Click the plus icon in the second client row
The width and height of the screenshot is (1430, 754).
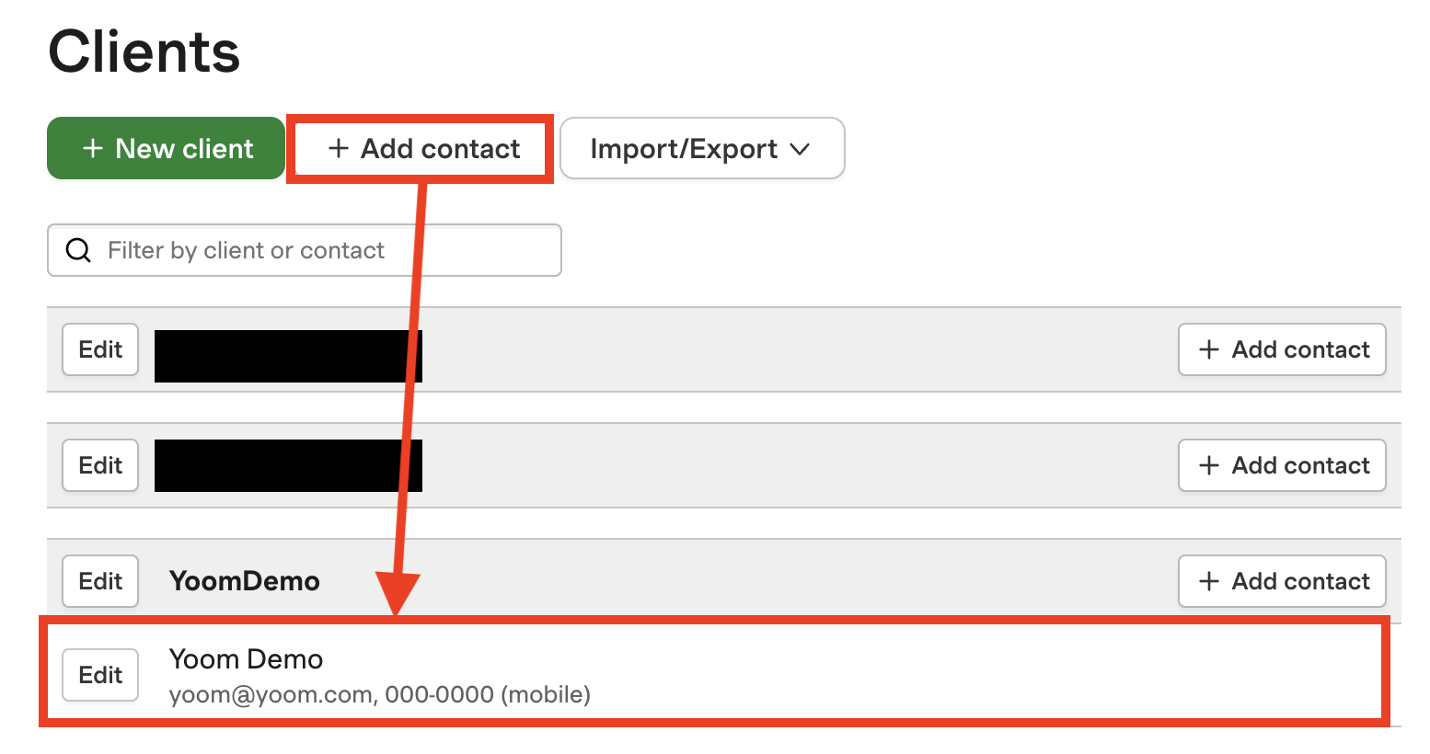1209,465
